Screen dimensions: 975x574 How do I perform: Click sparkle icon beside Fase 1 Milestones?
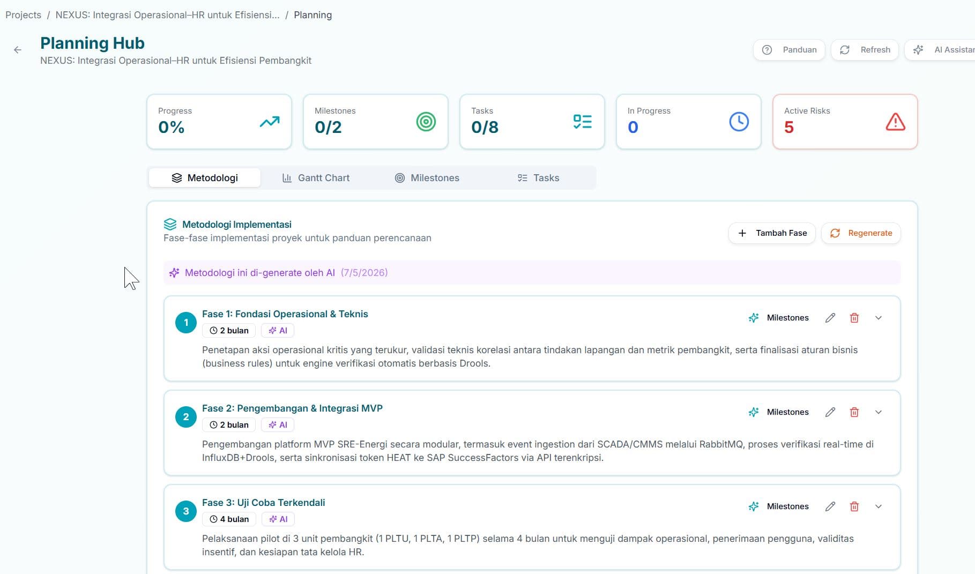pyautogui.click(x=754, y=318)
